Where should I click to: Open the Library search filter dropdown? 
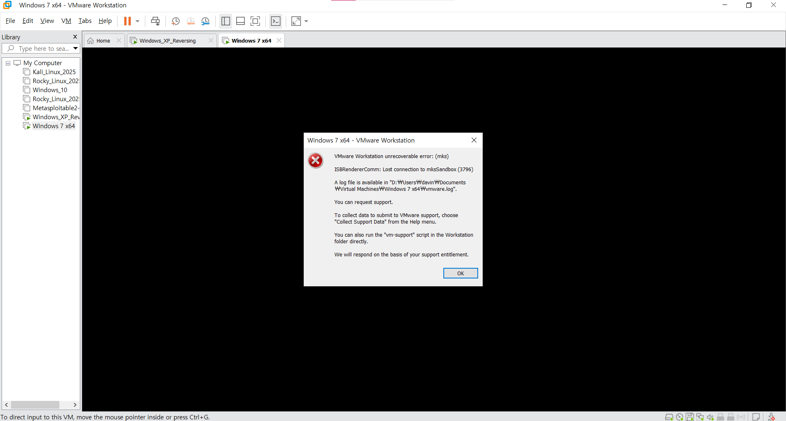pyautogui.click(x=75, y=48)
